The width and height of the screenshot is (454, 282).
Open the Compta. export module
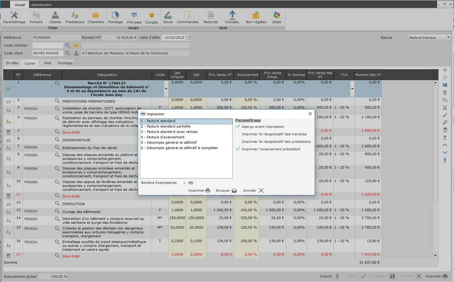pos(232,18)
